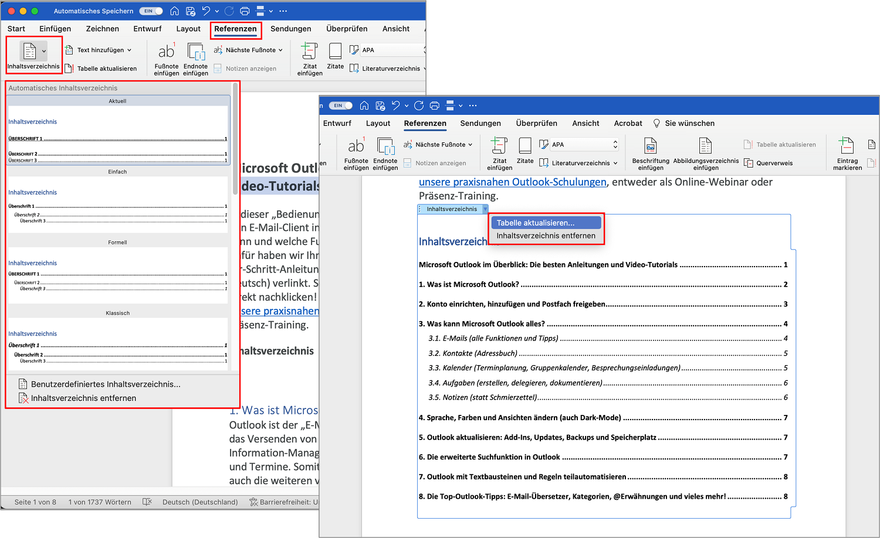Screen dimensions: 880x538
Task: Click TOC entry '3.2. Kontakte (Adressbuch)'
Action: (608, 353)
